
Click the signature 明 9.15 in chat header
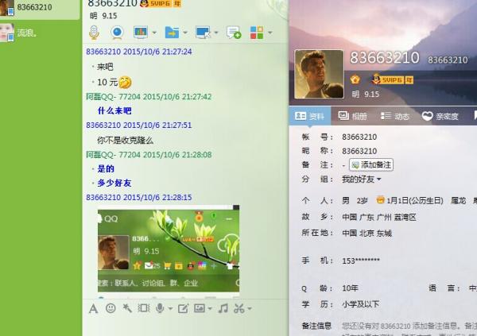pyautogui.click(x=103, y=16)
